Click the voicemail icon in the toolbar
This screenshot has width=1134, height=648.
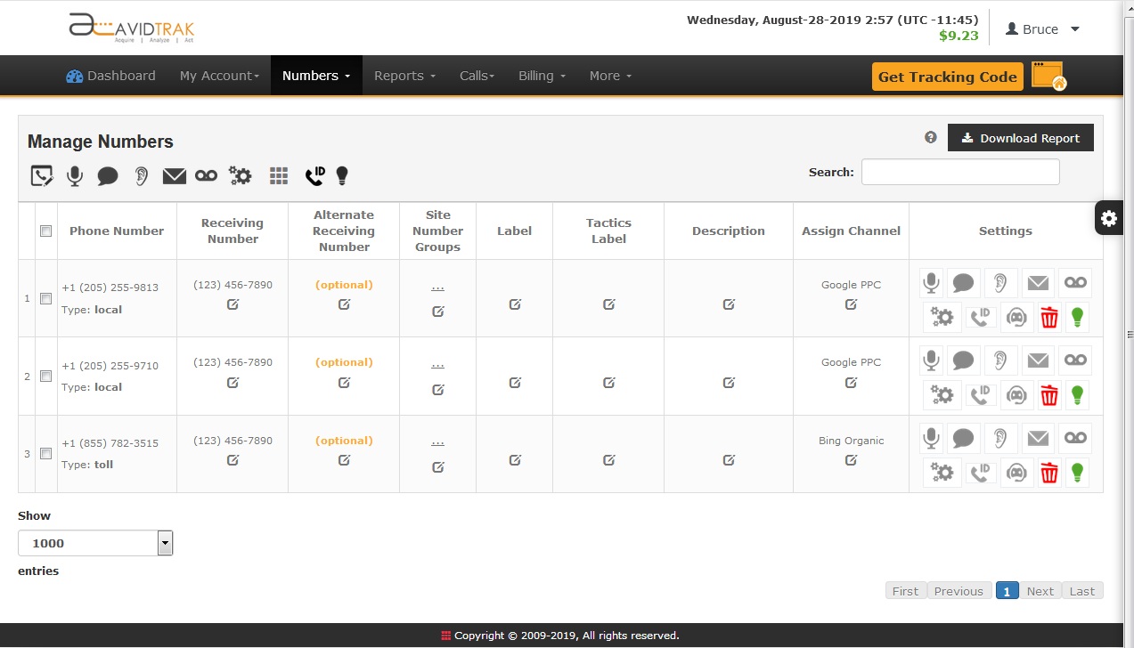tap(206, 175)
